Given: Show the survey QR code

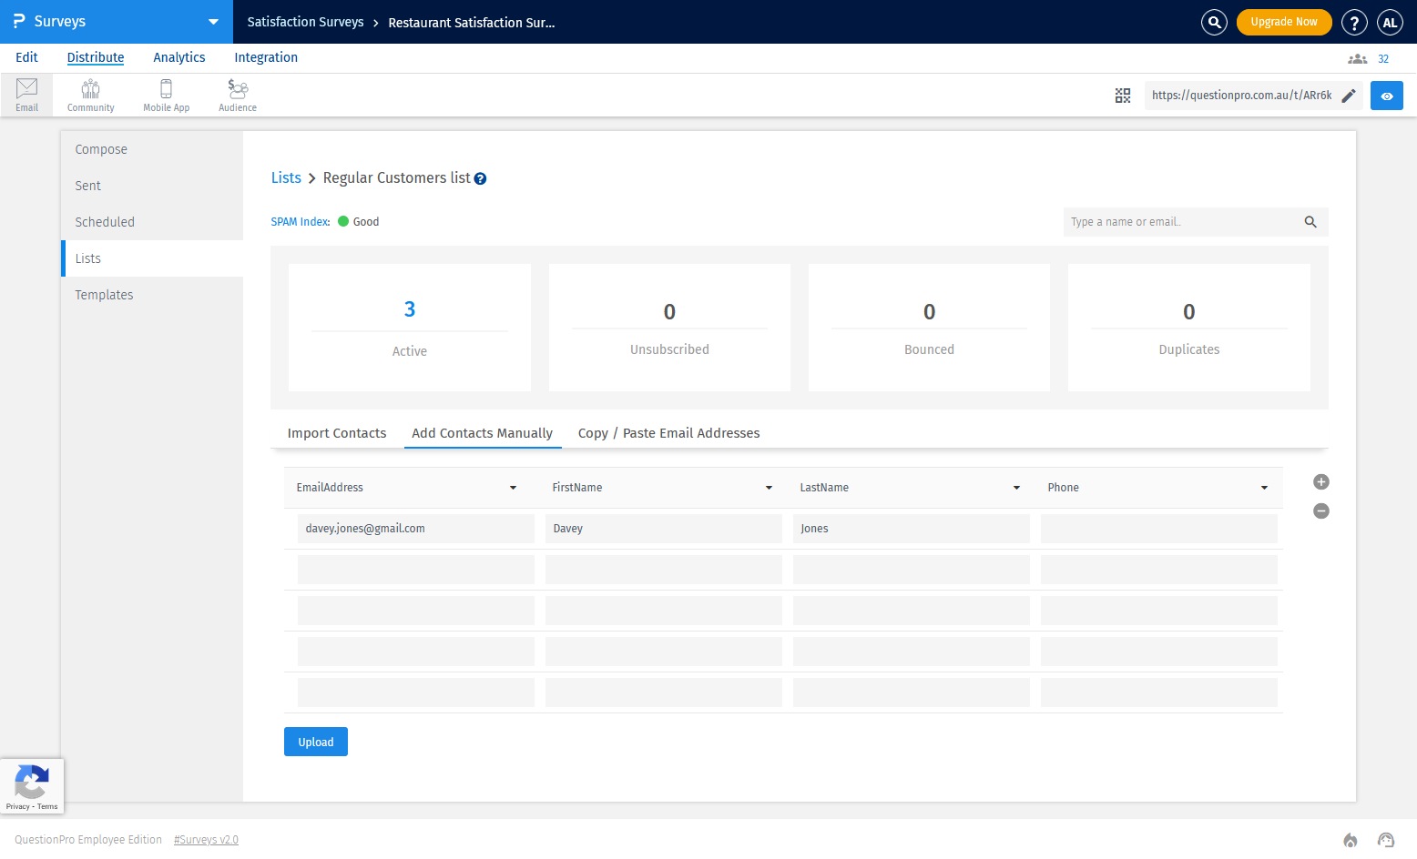Looking at the screenshot, I should (x=1123, y=96).
